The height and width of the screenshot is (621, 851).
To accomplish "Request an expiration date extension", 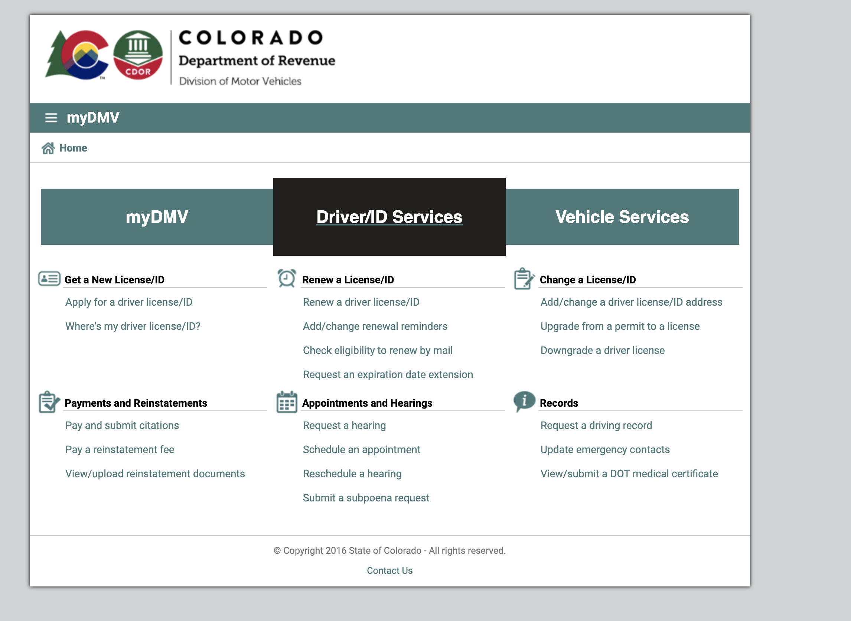I will pyautogui.click(x=388, y=374).
